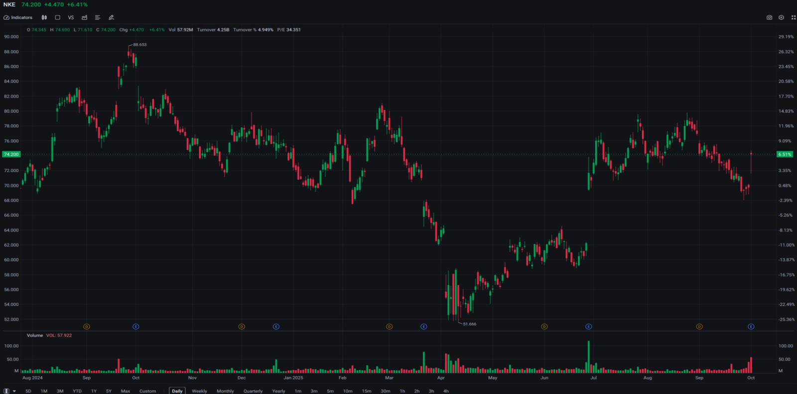This screenshot has height=394, width=797.
Task: Click the 90.000 price axis label
Action: pyautogui.click(x=11, y=37)
